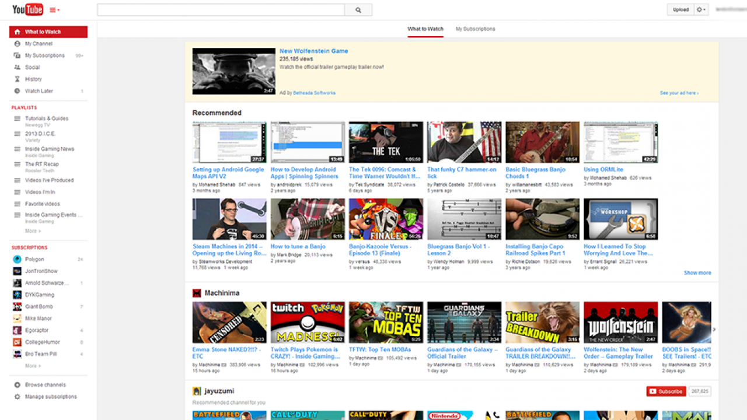This screenshot has width=747, height=420.
Task: Open the Watch Later playlist
Action: (x=39, y=91)
